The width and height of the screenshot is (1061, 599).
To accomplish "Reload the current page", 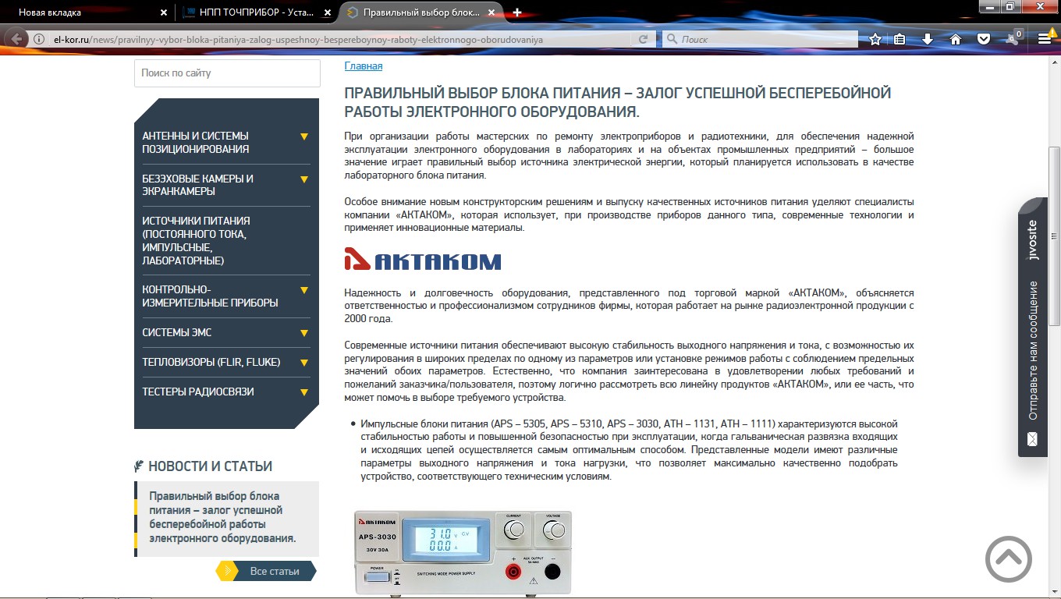I will (644, 39).
